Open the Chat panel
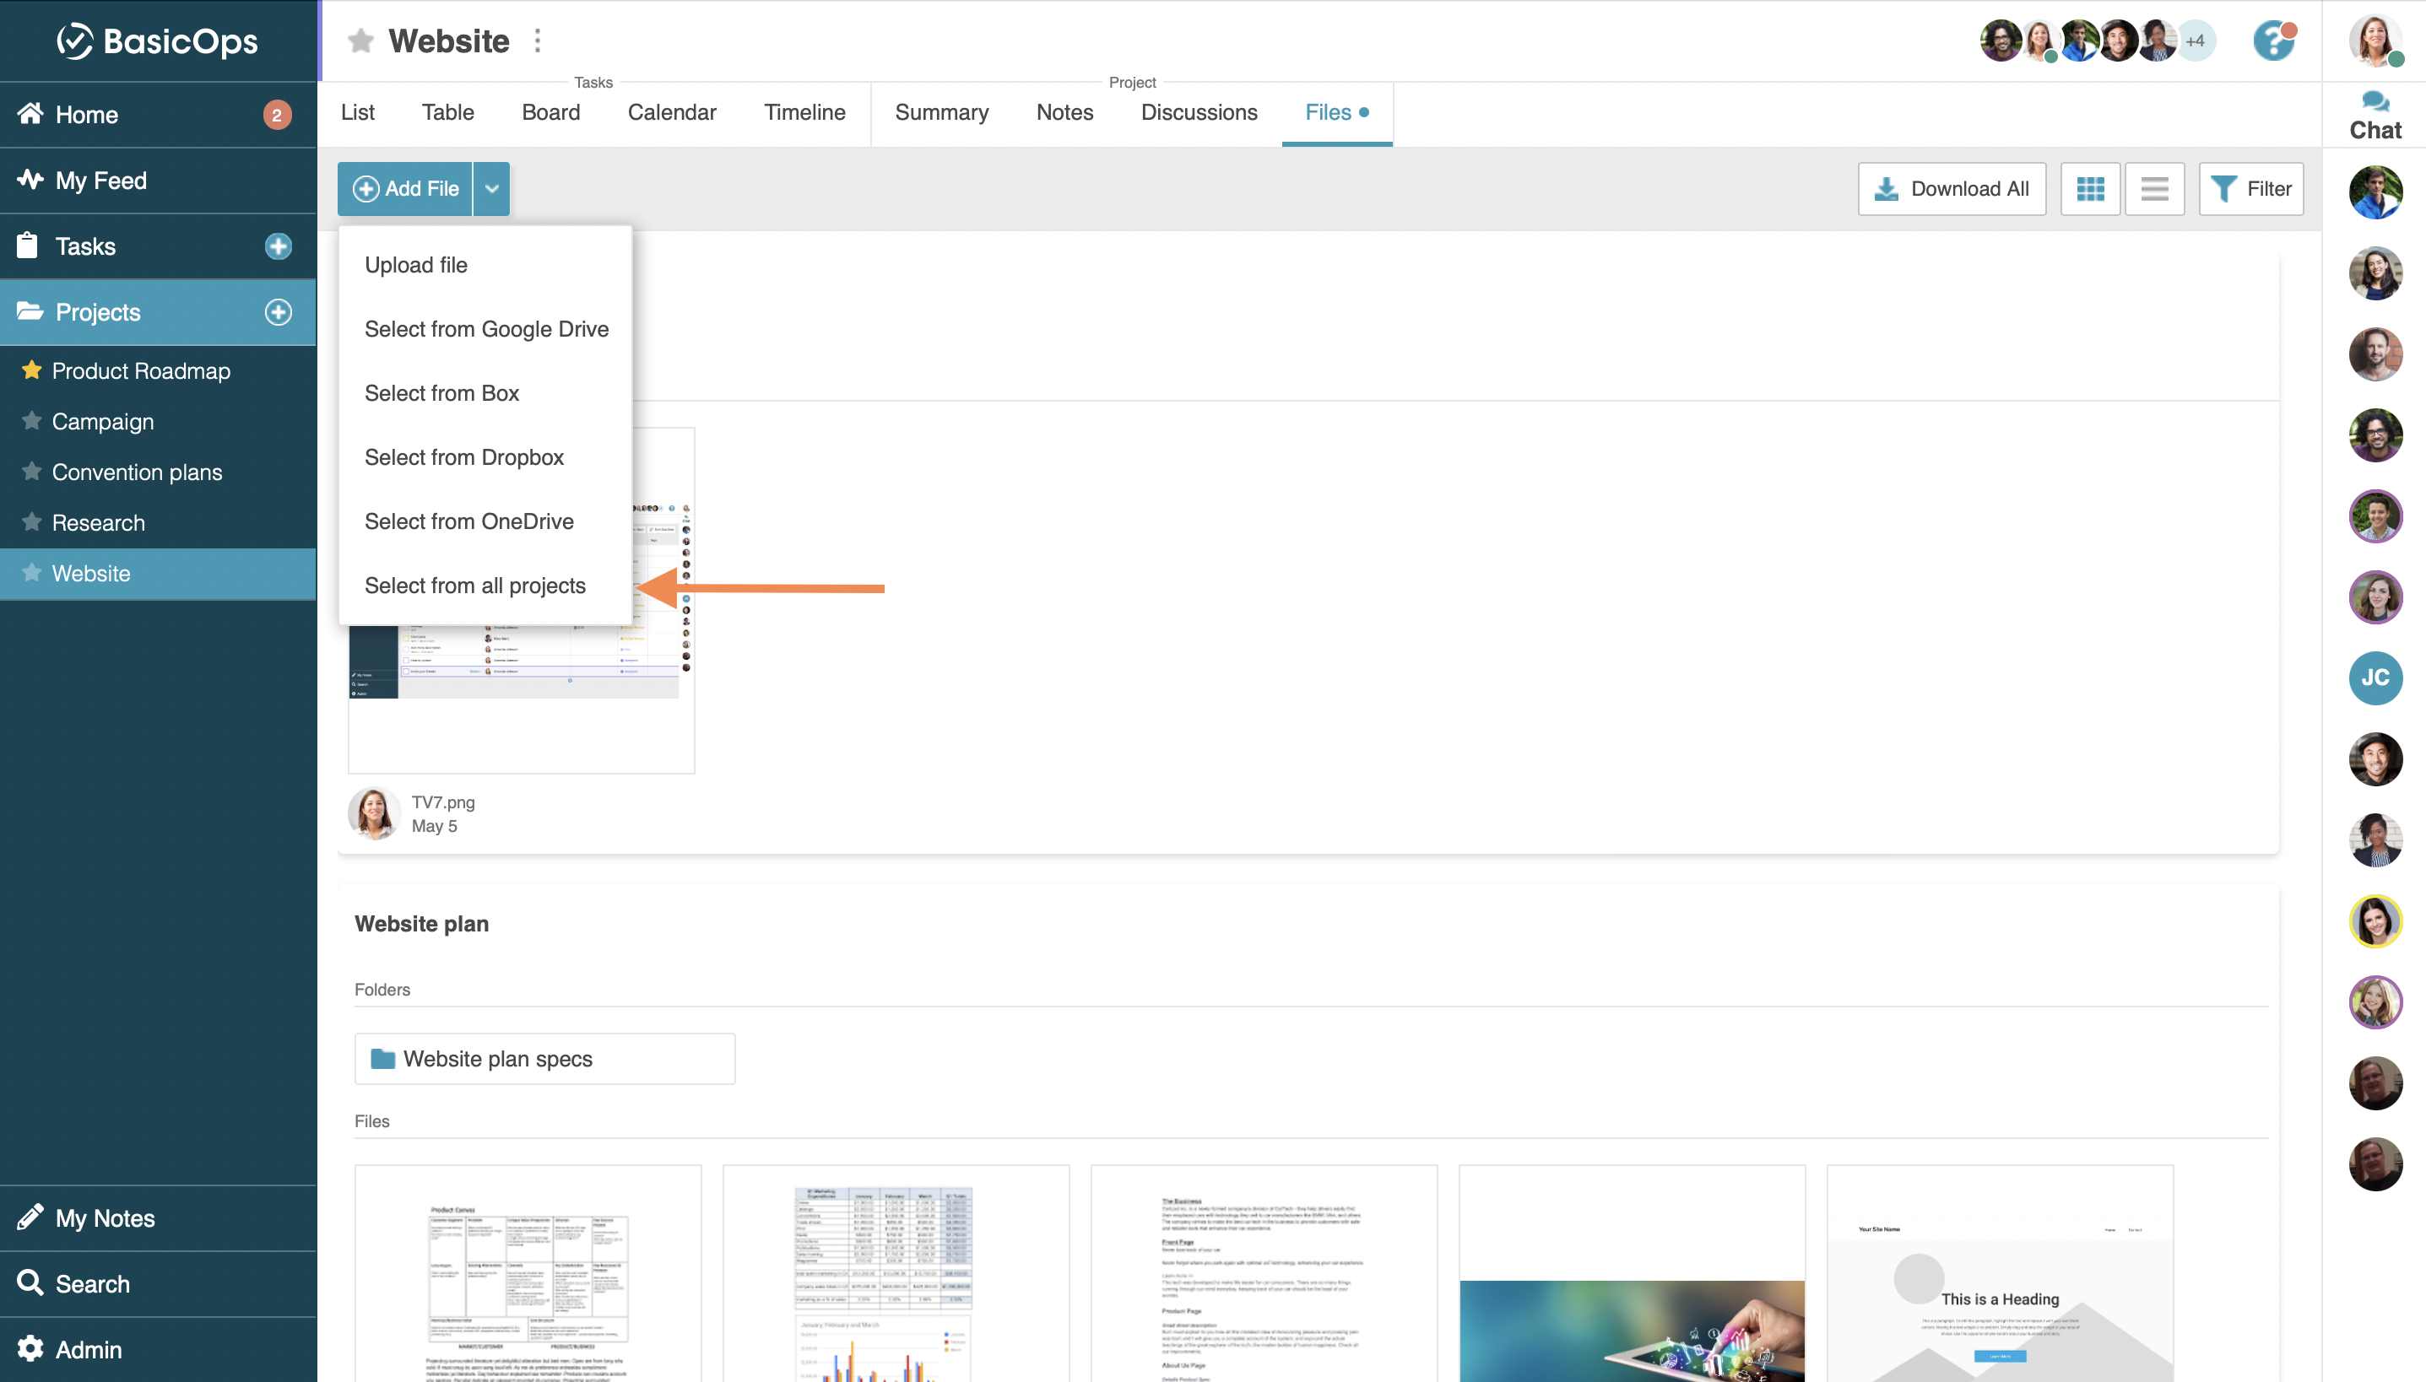The image size is (2426, 1382). pyautogui.click(x=2375, y=116)
